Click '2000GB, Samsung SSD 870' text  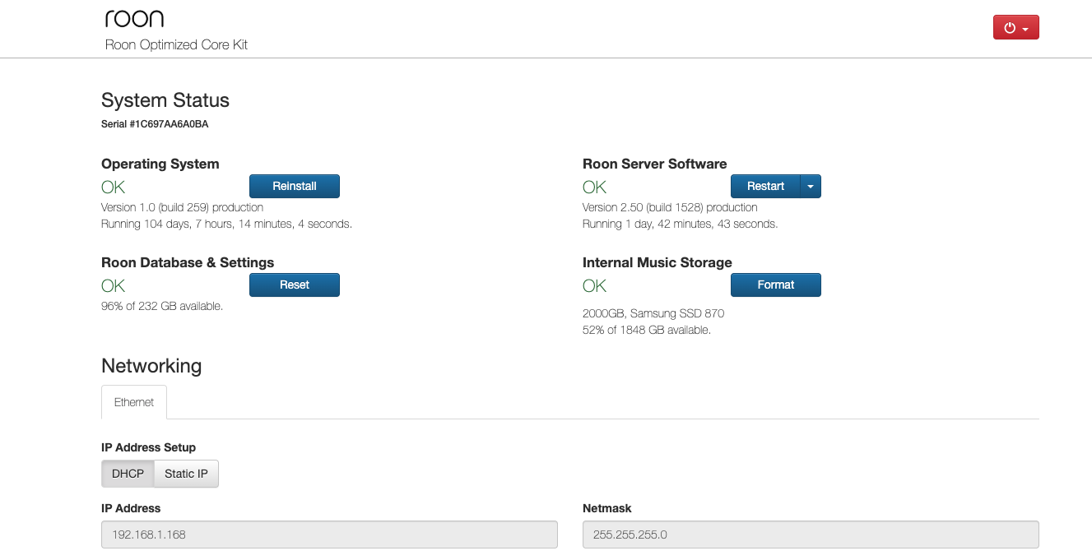click(x=653, y=313)
